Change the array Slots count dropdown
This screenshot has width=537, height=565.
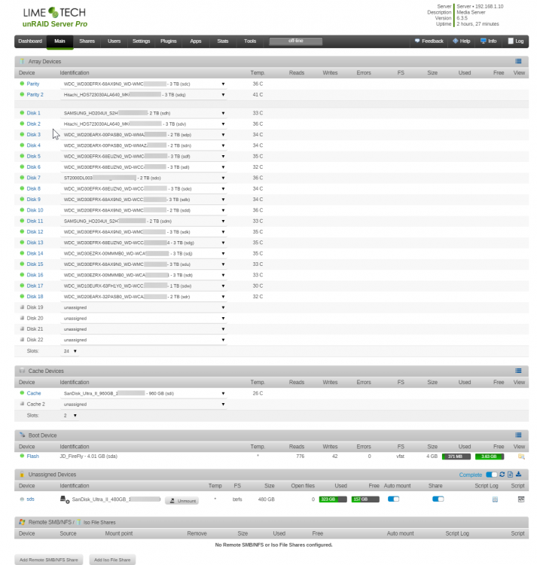70,351
